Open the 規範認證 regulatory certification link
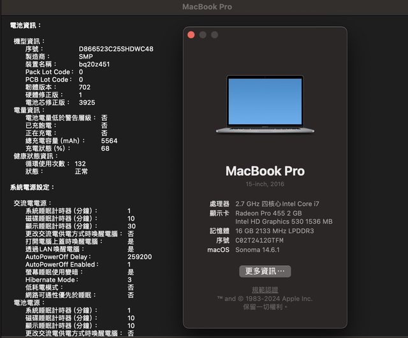408x338 pixels. click(x=265, y=290)
